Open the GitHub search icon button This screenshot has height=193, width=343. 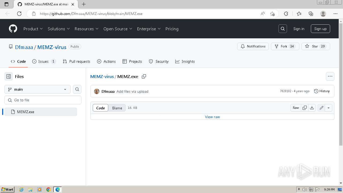[283, 29]
